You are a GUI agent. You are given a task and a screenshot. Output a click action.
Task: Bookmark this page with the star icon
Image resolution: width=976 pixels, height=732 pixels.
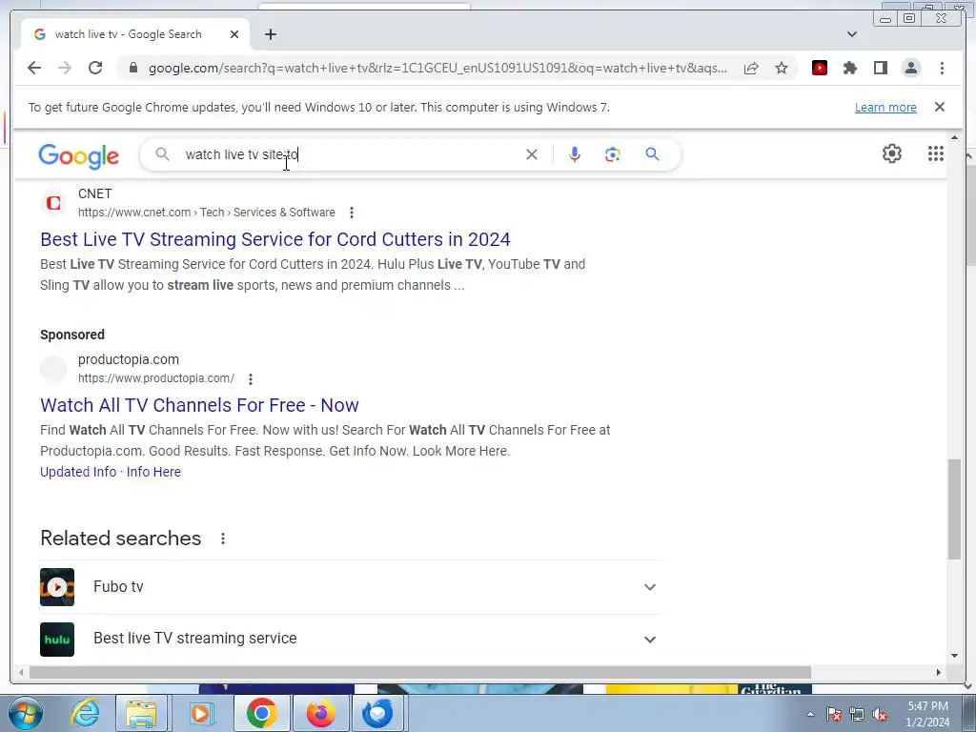pos(782,68)
